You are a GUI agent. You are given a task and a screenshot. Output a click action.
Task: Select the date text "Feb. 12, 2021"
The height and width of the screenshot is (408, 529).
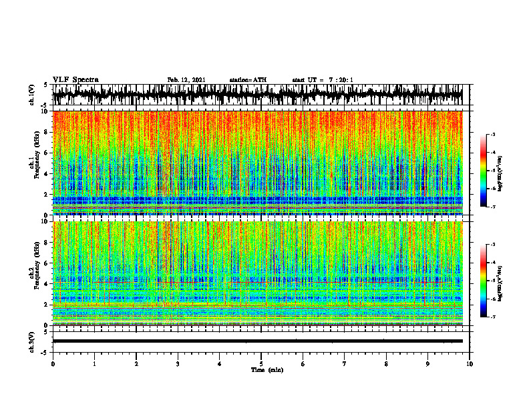click(186, 80)
